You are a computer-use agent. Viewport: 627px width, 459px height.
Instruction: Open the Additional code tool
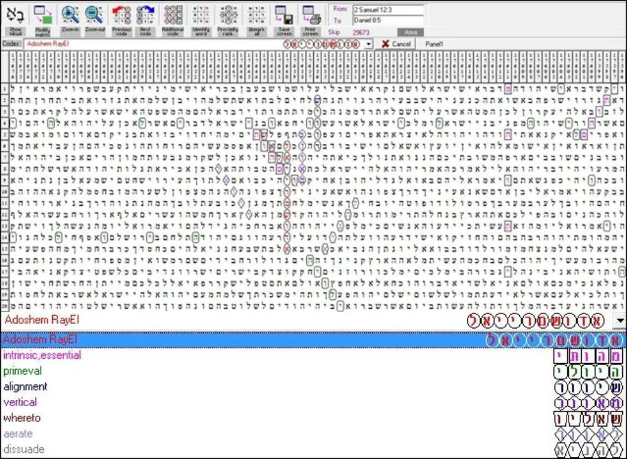[x=173, y=20]
